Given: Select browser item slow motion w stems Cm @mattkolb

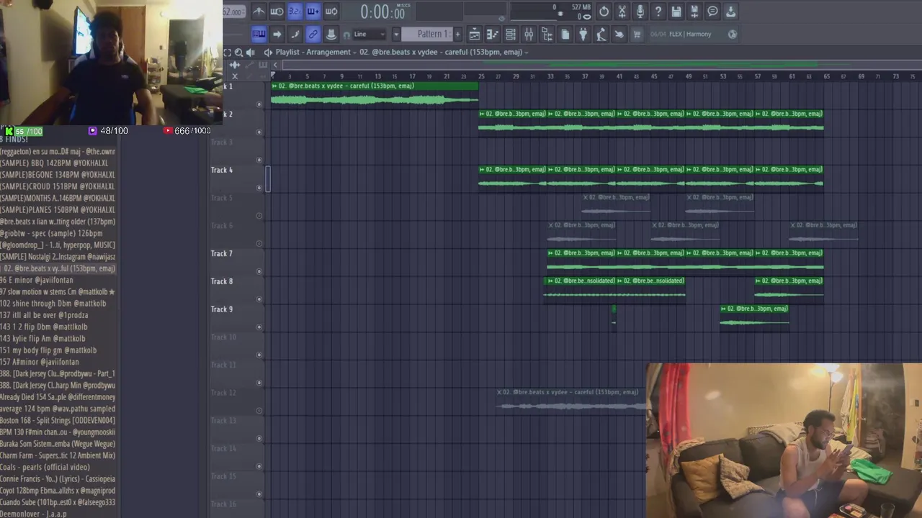Looking at the screenshot, I should coord(58,292).
